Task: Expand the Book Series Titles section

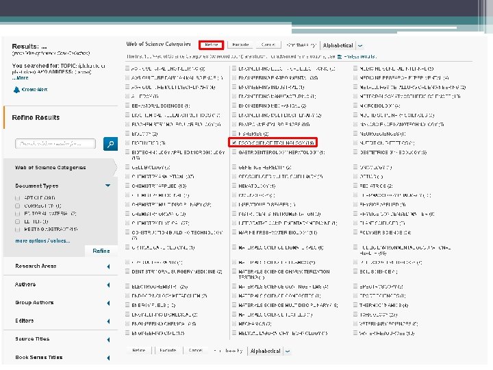Action: click(108, 358)
